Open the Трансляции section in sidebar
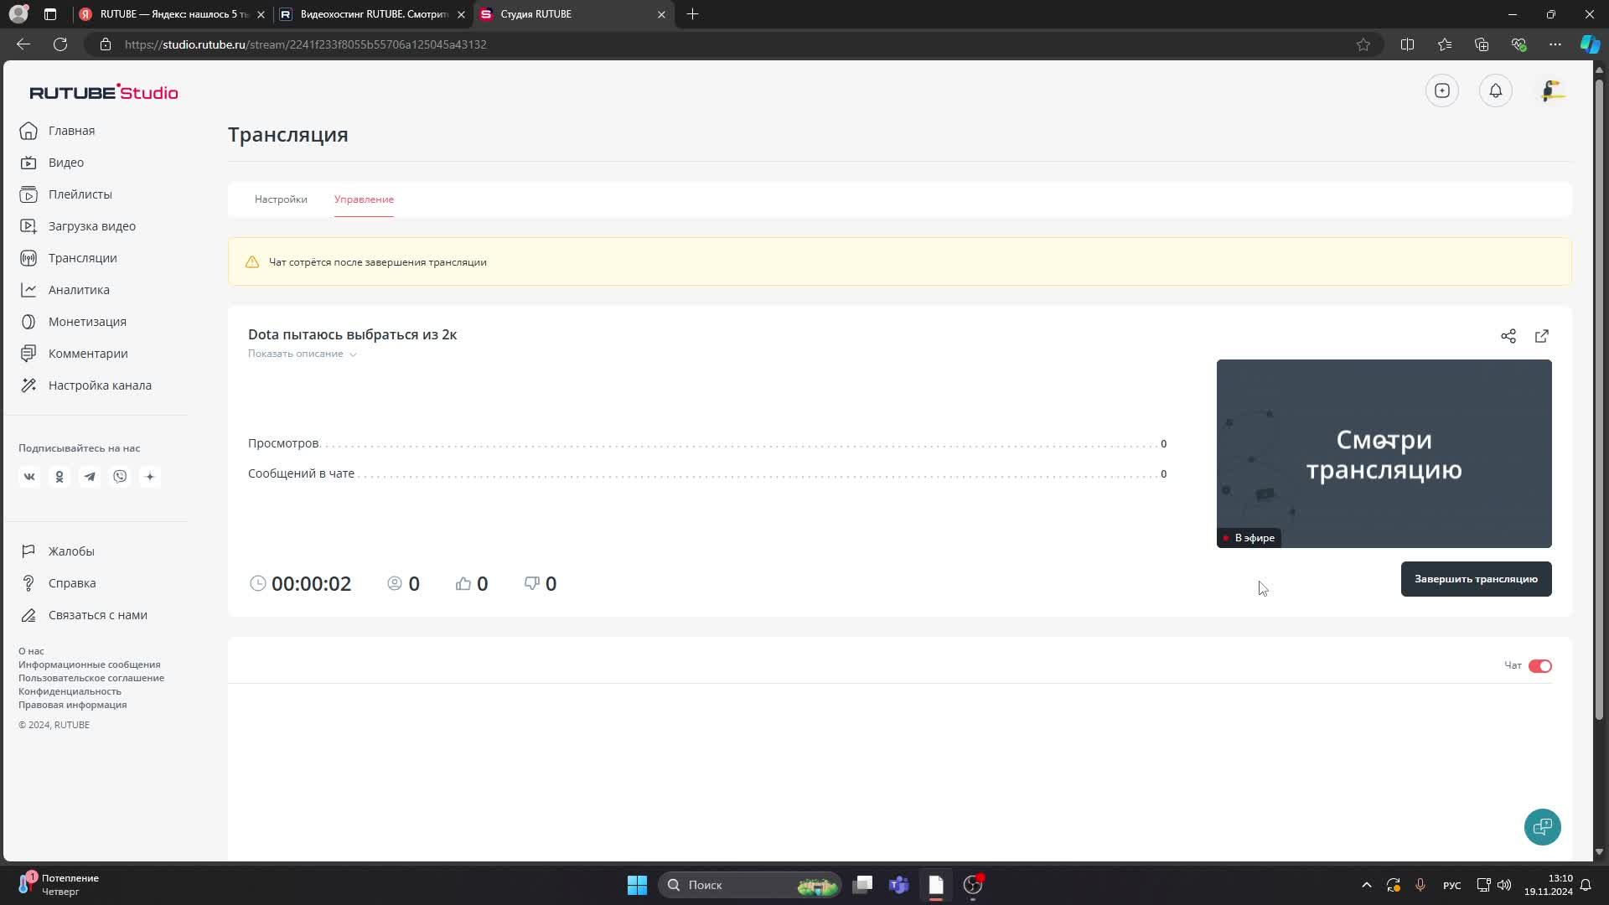This screenshot has height=905, width=1609. 81,258
